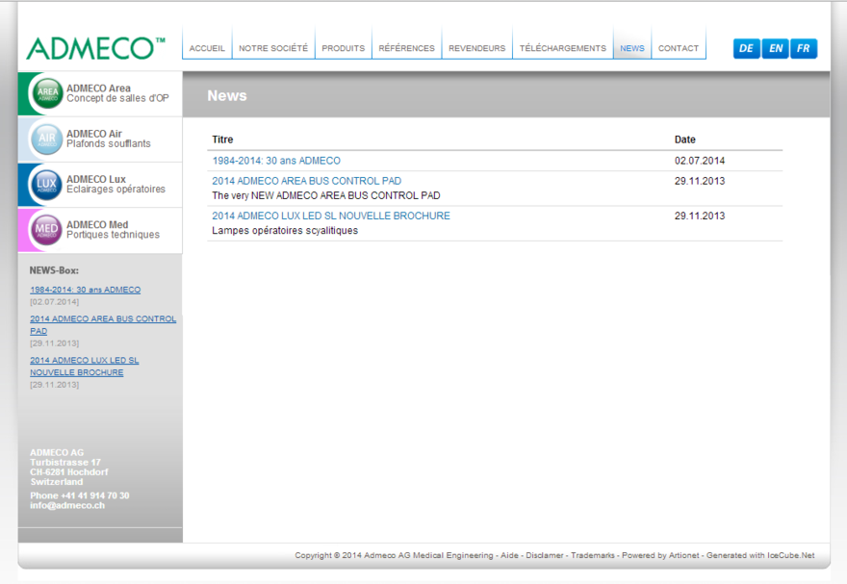
Task: Switch language to German (DE)
Action: tap(747, 48)
